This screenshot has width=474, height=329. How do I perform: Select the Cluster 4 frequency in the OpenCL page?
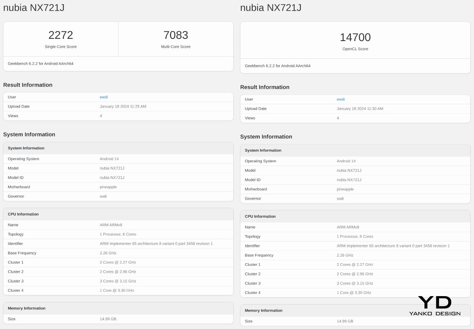coord(354,293)
